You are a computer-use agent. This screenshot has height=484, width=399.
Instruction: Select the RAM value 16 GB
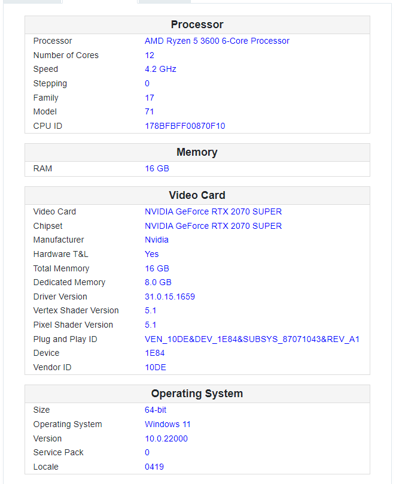(157, 168)
